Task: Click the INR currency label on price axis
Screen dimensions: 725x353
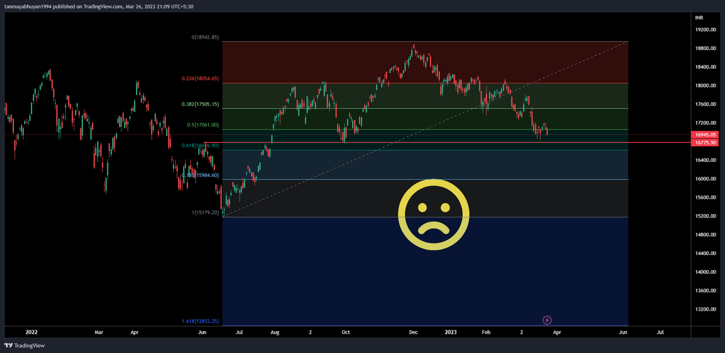Action: click(700, 18)
